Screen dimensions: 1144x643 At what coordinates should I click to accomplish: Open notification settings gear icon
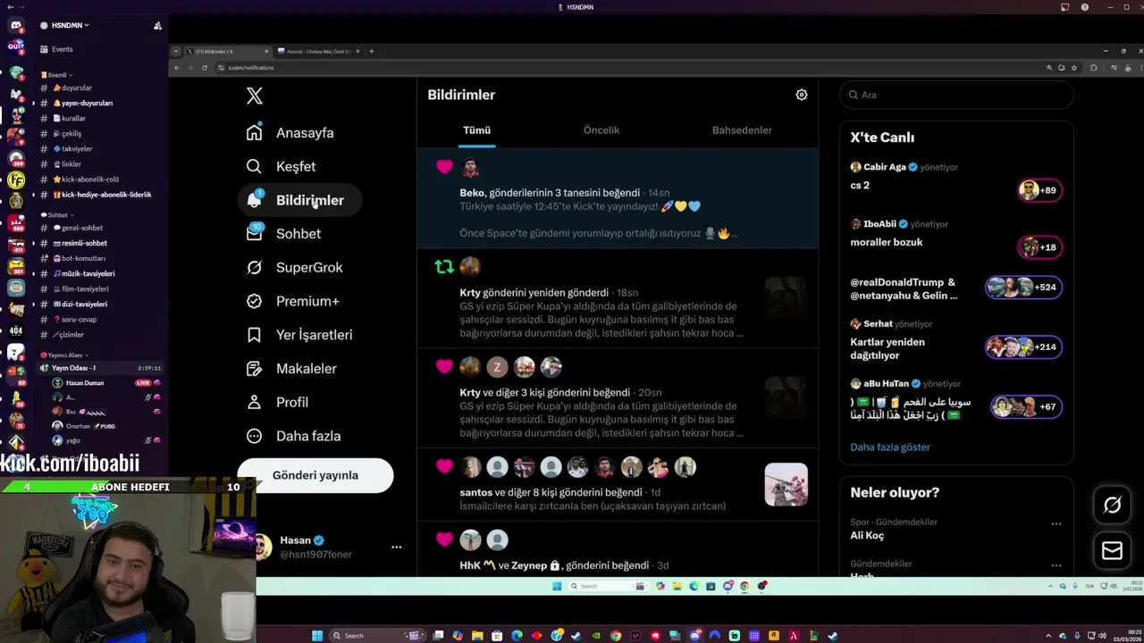pos(802,95)
